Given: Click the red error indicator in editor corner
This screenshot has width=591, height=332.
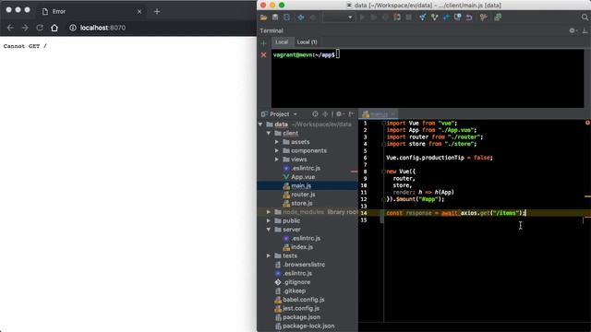Looking at the screenshot, I should pyautogui.click(x=587, y=123).
